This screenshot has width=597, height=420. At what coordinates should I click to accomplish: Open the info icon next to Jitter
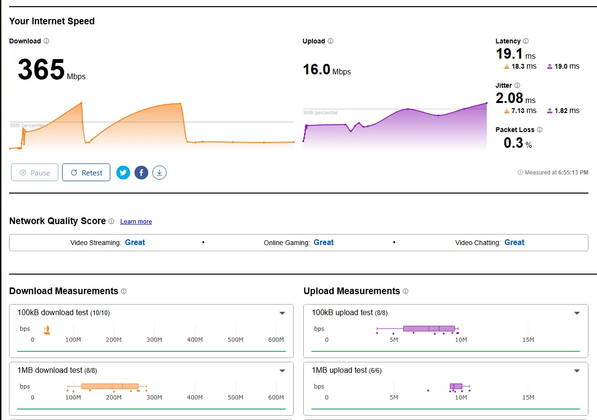coord(517,85)
